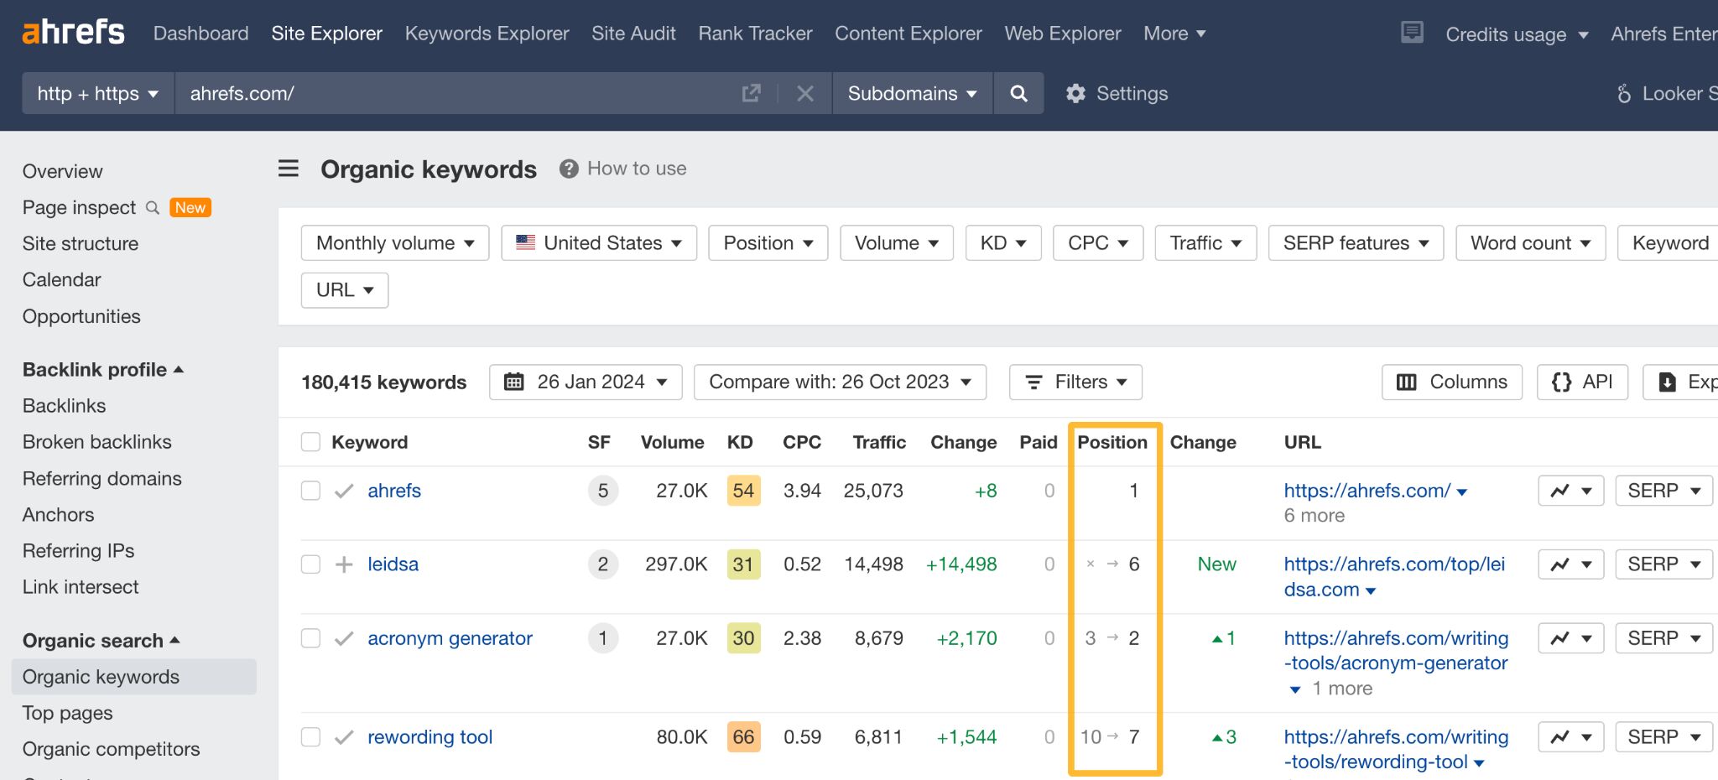This screenshot has width=1718, height=780.
Task: Clear the target URL using the X icon
Action: (804, 93)
